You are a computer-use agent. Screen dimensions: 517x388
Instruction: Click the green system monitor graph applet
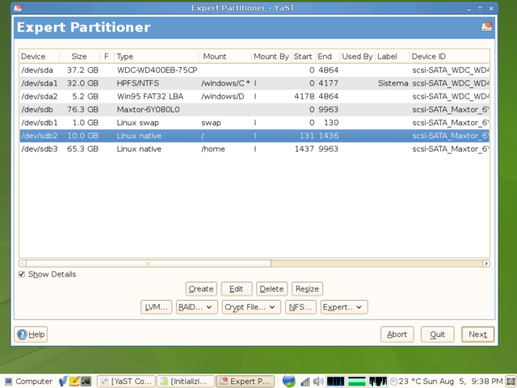click(357, 382)
